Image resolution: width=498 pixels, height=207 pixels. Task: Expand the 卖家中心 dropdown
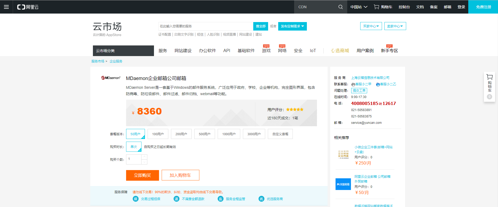point(395,26)
